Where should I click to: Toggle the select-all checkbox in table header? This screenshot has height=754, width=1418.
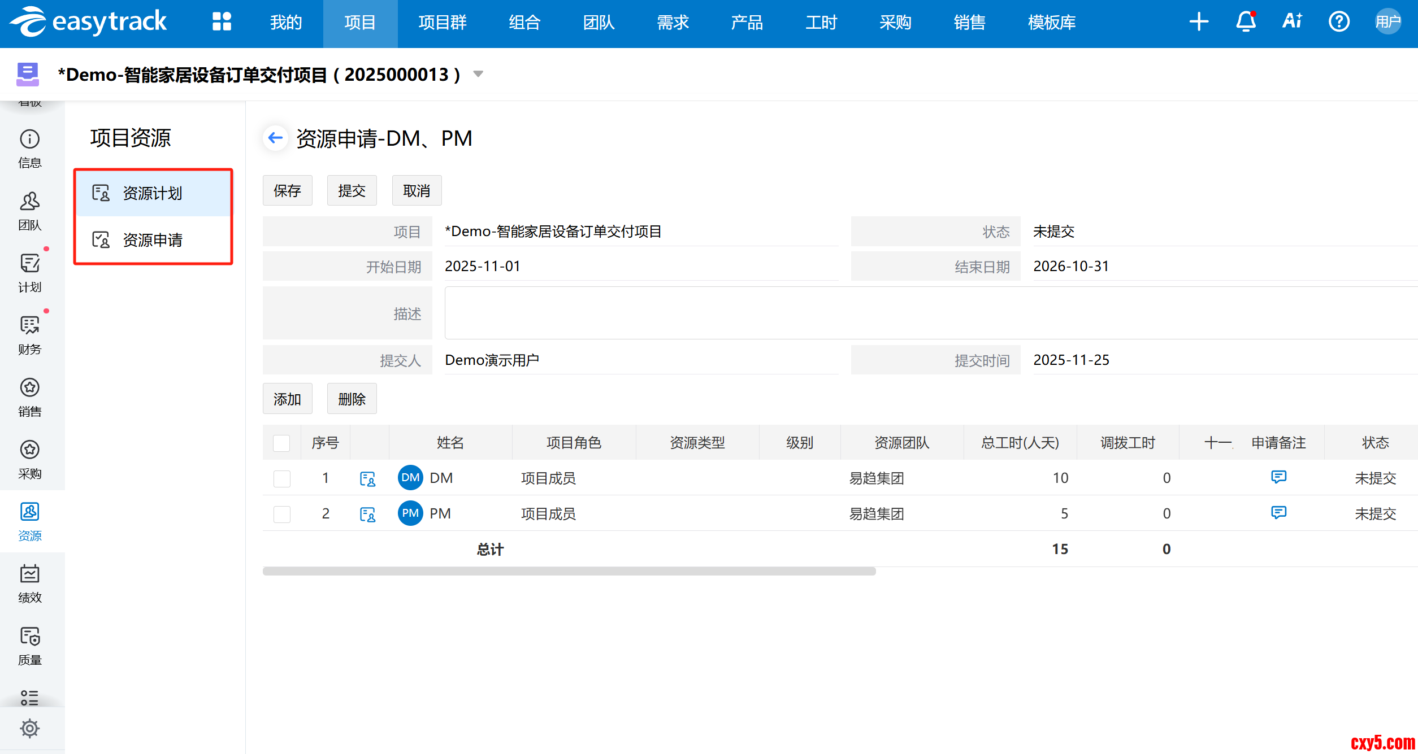point(281,443)
